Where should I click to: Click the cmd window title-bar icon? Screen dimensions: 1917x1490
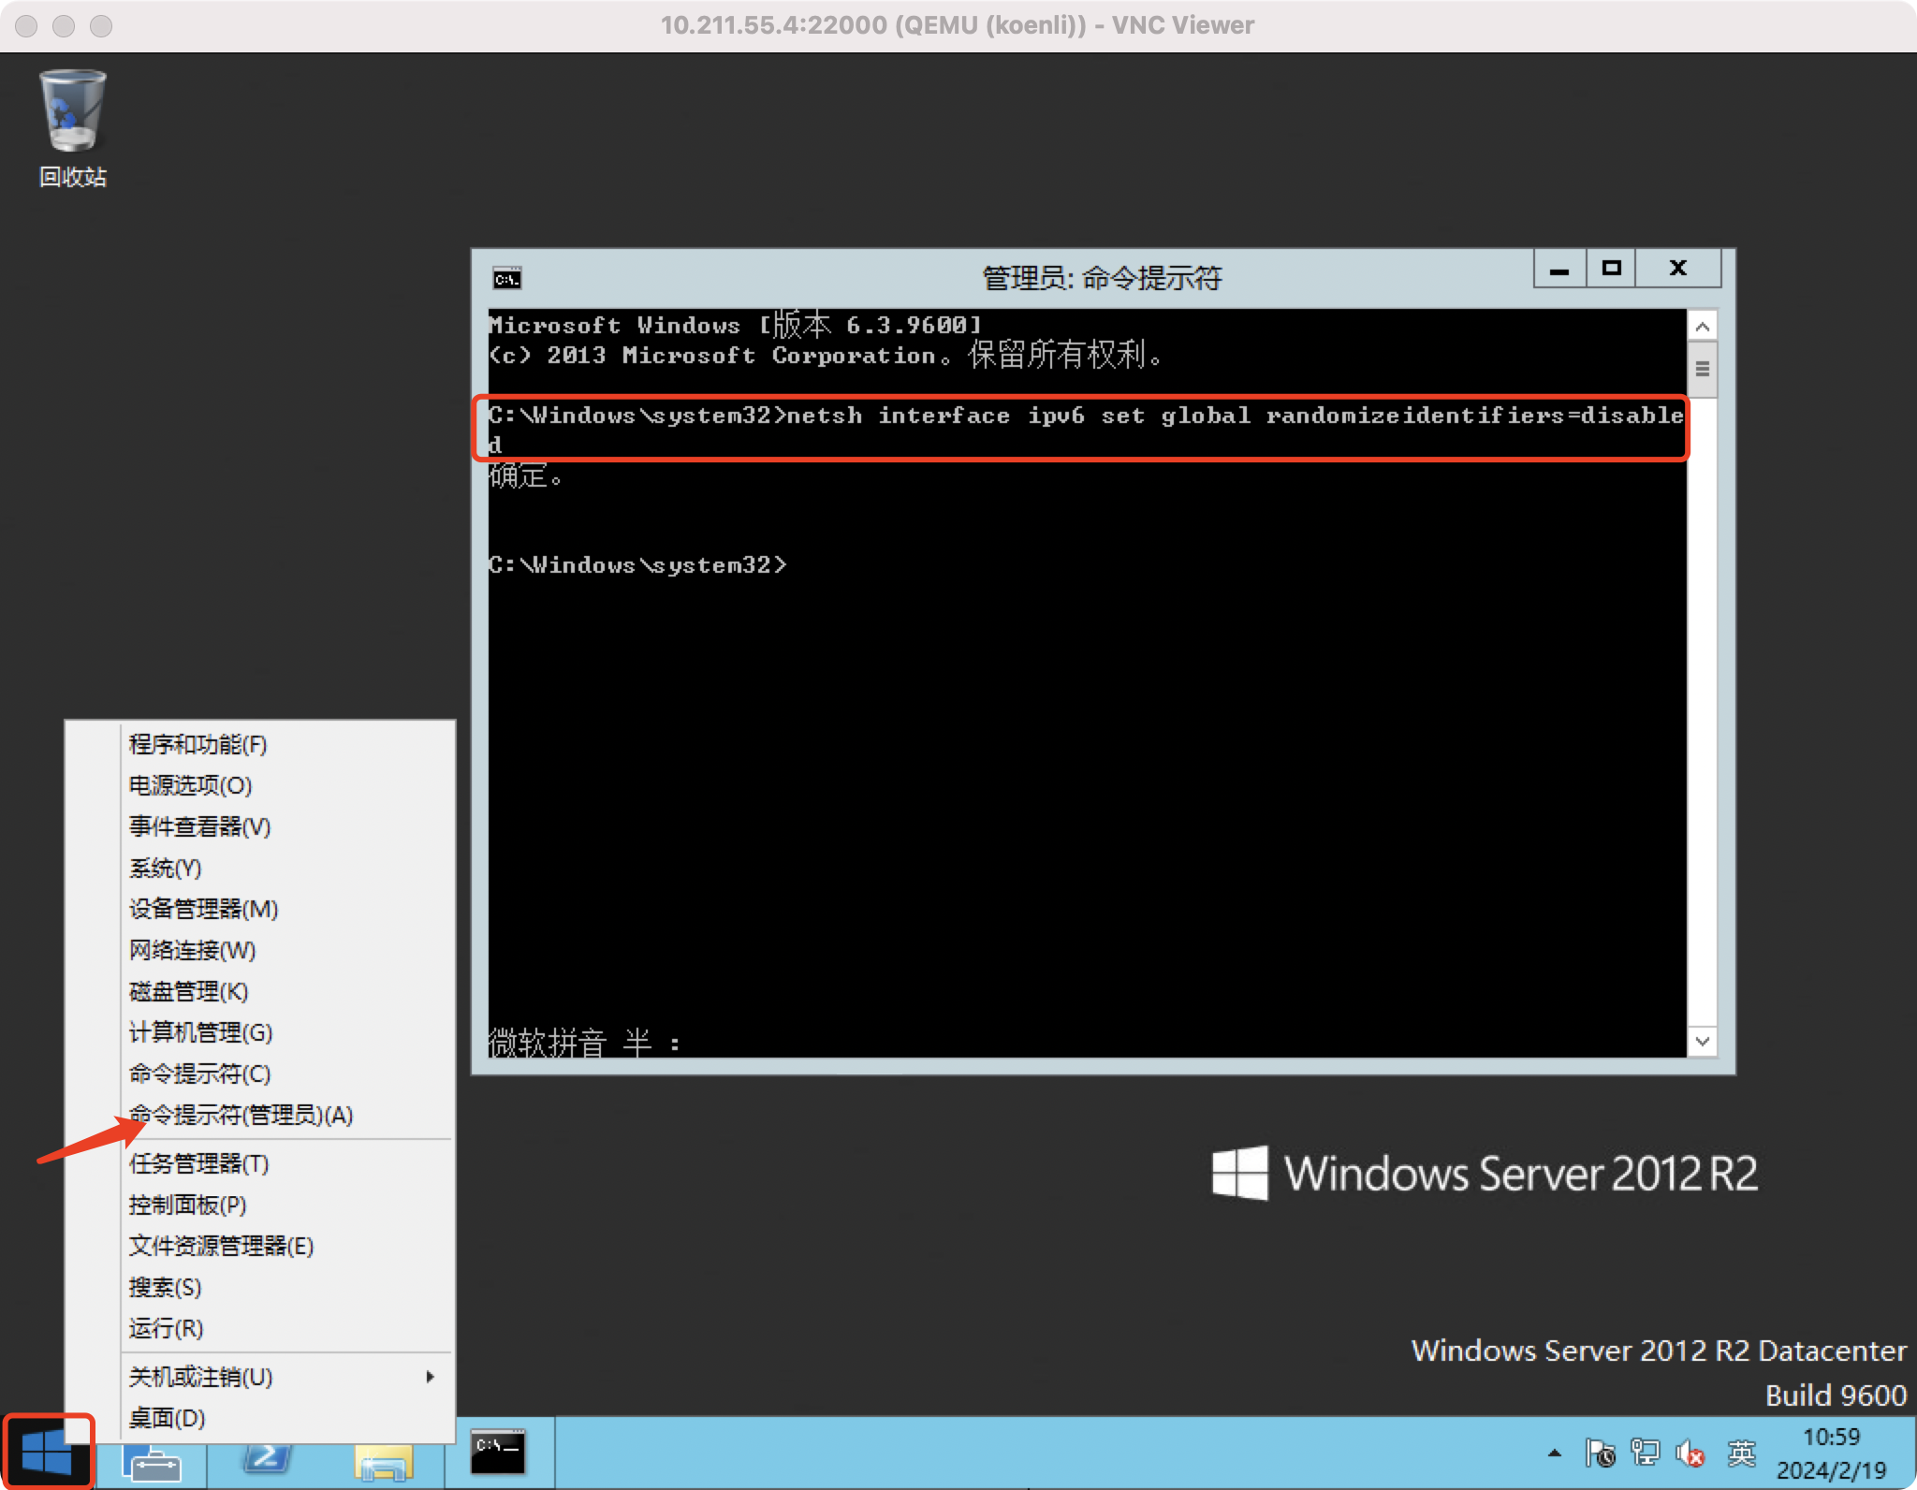506,279
